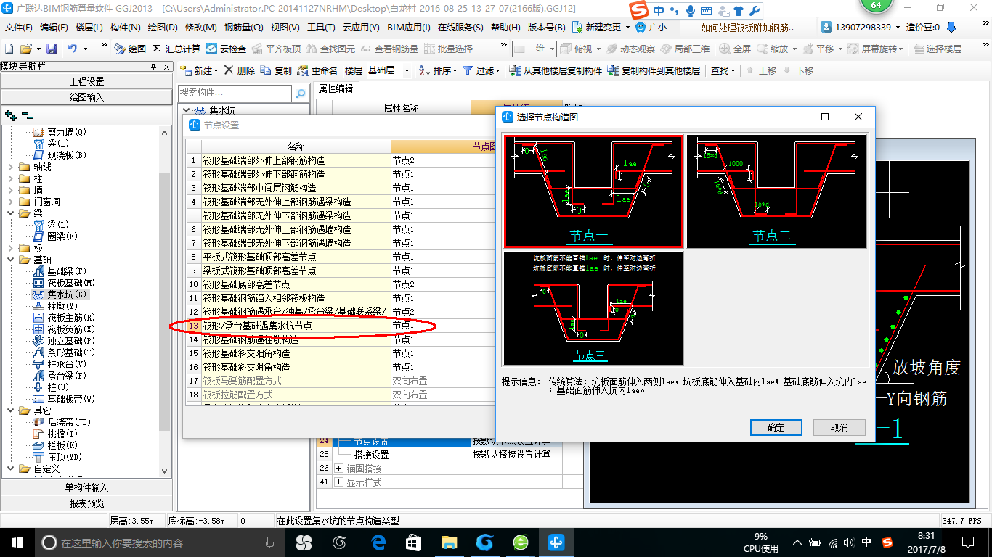The width and height of the screenshot is (992, 557).
Task: Open the 查找 dropdown
Action: [x=723, y=70]
